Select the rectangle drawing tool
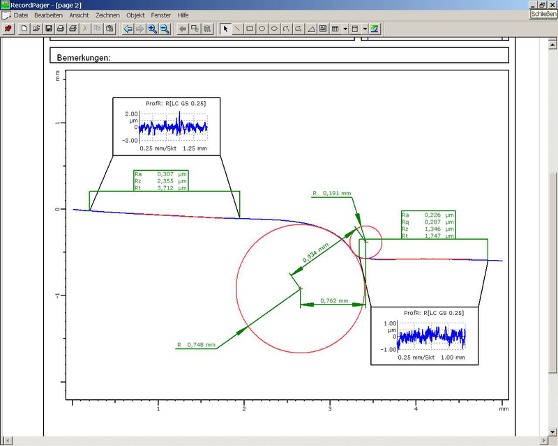558x446 pixels. 250,29
